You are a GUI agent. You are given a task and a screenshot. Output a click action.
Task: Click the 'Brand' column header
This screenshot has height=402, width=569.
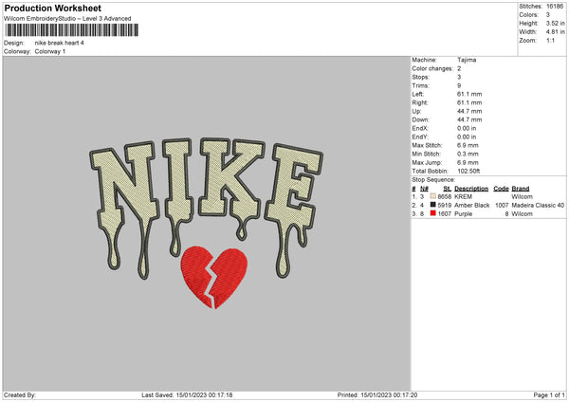tap(521, 189)
